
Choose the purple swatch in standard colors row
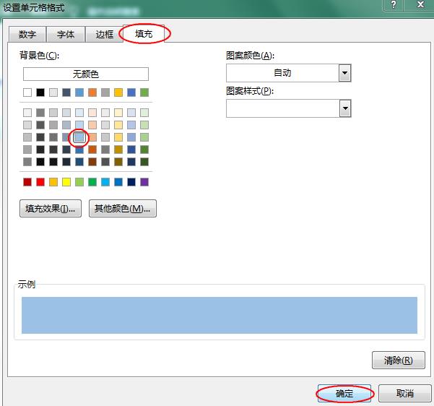tap(144, 182)
